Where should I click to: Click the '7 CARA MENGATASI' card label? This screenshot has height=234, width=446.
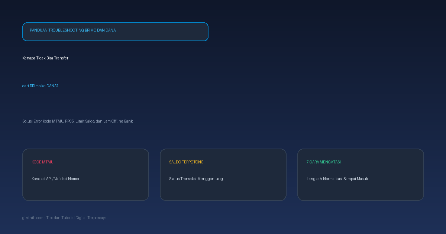point(323,162)
